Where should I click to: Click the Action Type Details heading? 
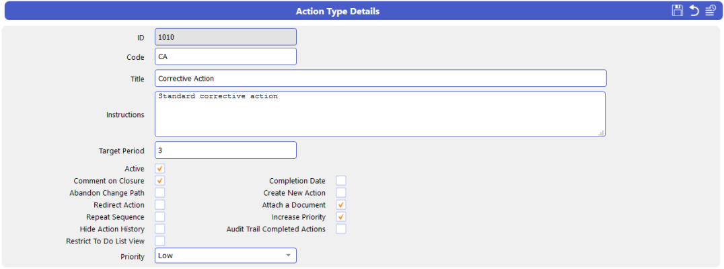point(338,11)
